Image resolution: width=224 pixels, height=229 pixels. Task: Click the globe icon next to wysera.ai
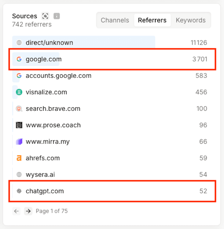(19, 175)
